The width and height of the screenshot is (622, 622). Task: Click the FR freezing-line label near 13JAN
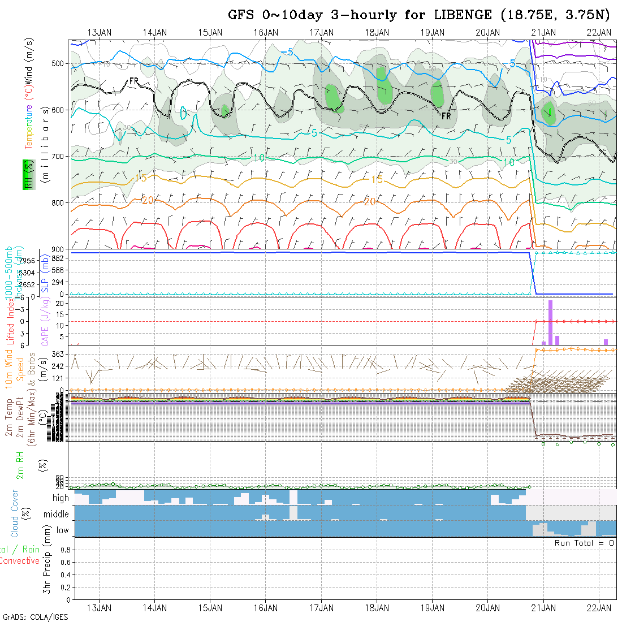click(133, 81)
